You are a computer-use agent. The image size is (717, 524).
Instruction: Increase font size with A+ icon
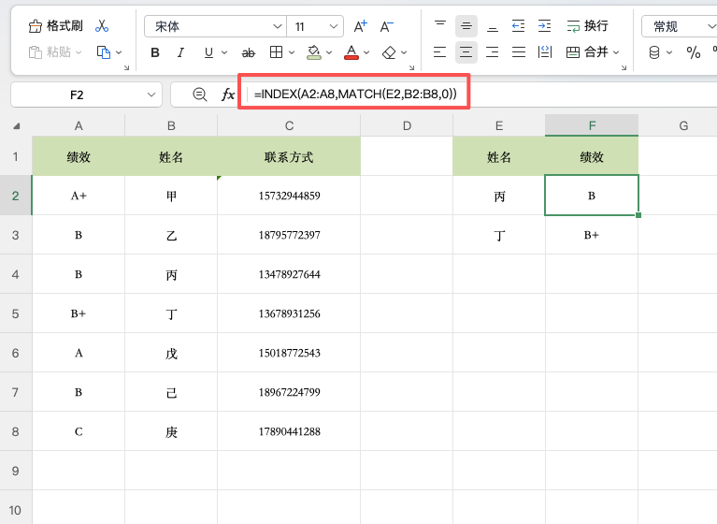pyautogui.click(x=360, y=26)
